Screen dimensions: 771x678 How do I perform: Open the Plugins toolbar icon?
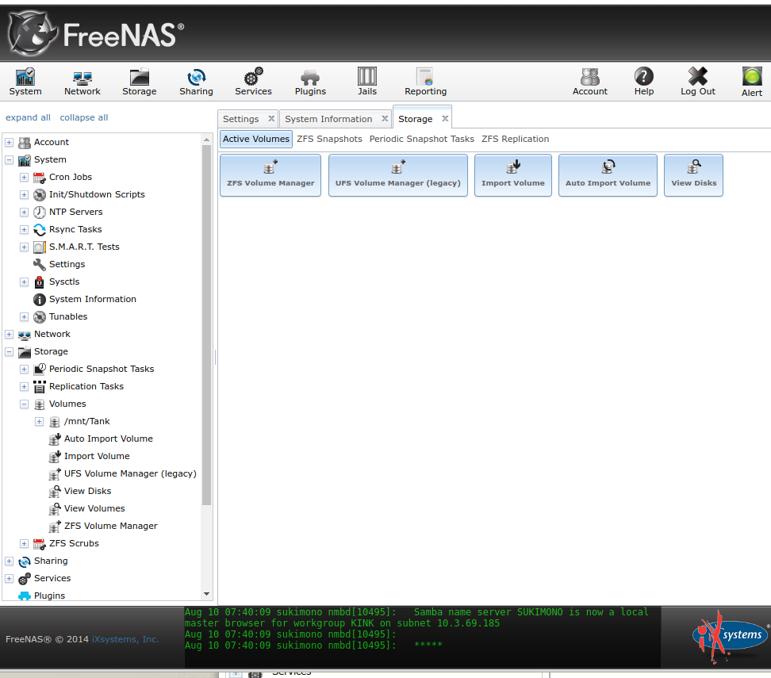[x=310, y=82]
